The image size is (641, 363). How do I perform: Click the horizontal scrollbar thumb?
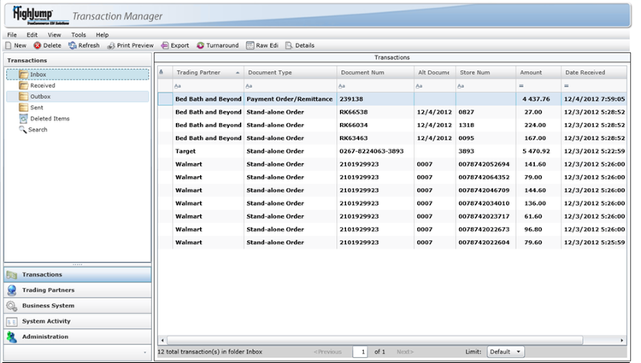[375, 340]
